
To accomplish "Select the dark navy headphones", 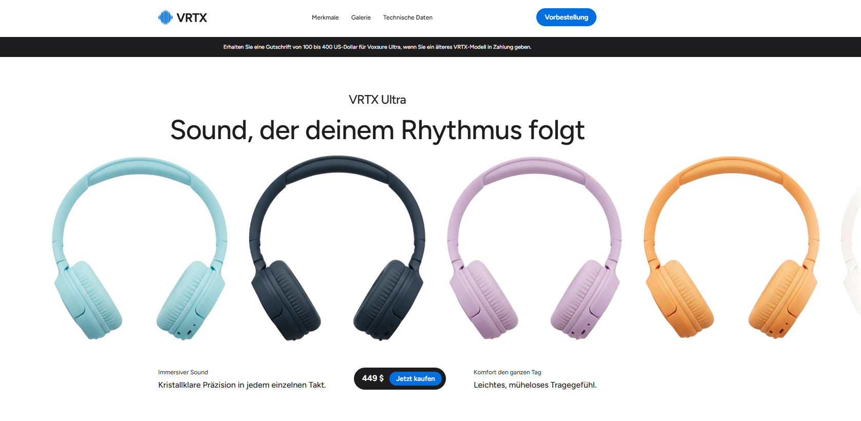I will click(x=337, y=248).
